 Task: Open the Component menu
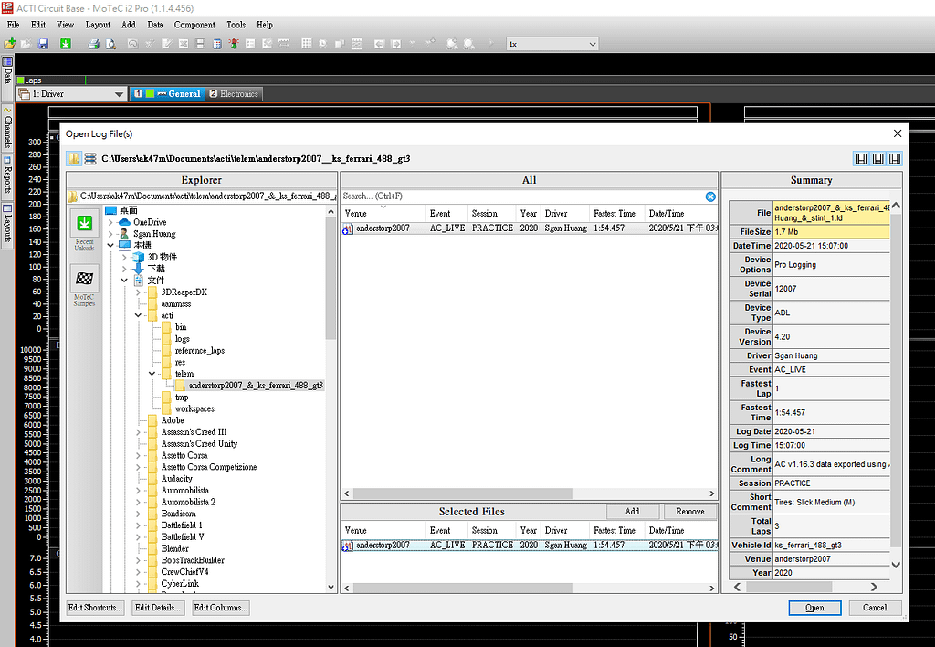click(x=194, y=25)
